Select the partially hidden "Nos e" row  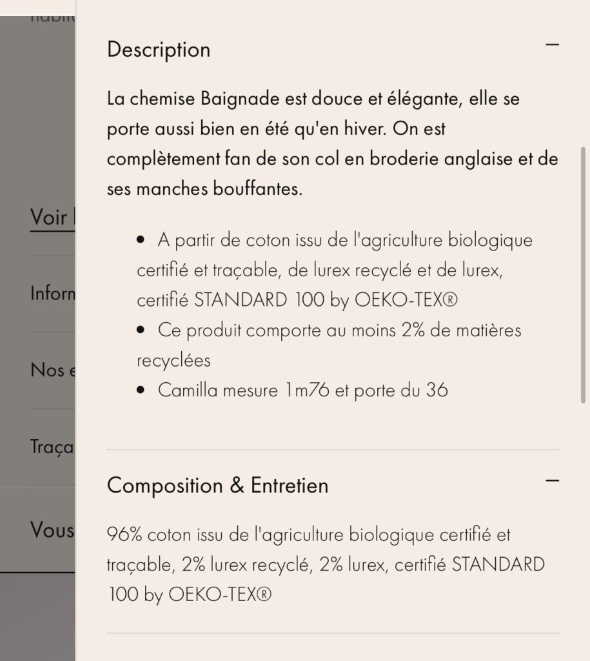pos(53,370)
